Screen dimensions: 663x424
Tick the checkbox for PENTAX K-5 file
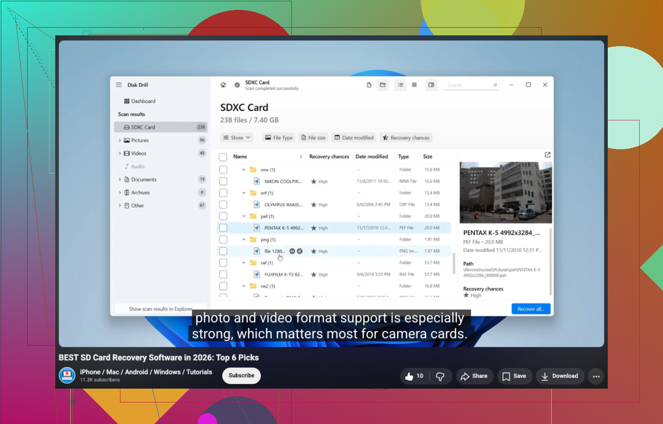click(223, 228)
